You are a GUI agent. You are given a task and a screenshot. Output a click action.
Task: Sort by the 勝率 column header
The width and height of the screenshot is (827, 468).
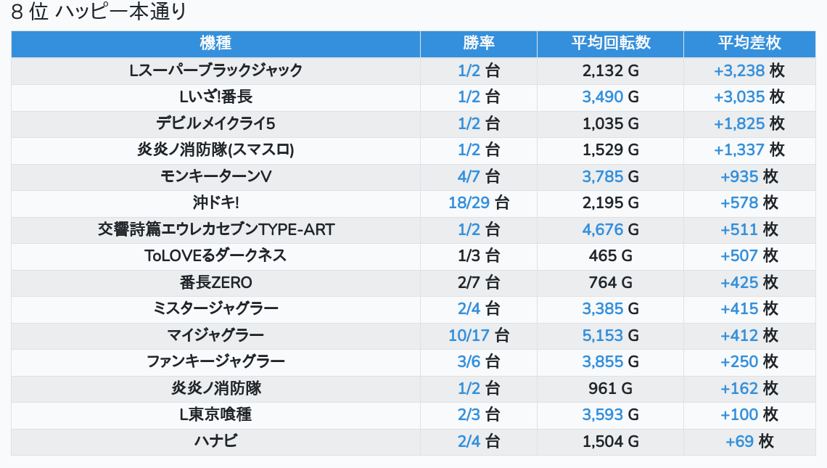(478, 44)
